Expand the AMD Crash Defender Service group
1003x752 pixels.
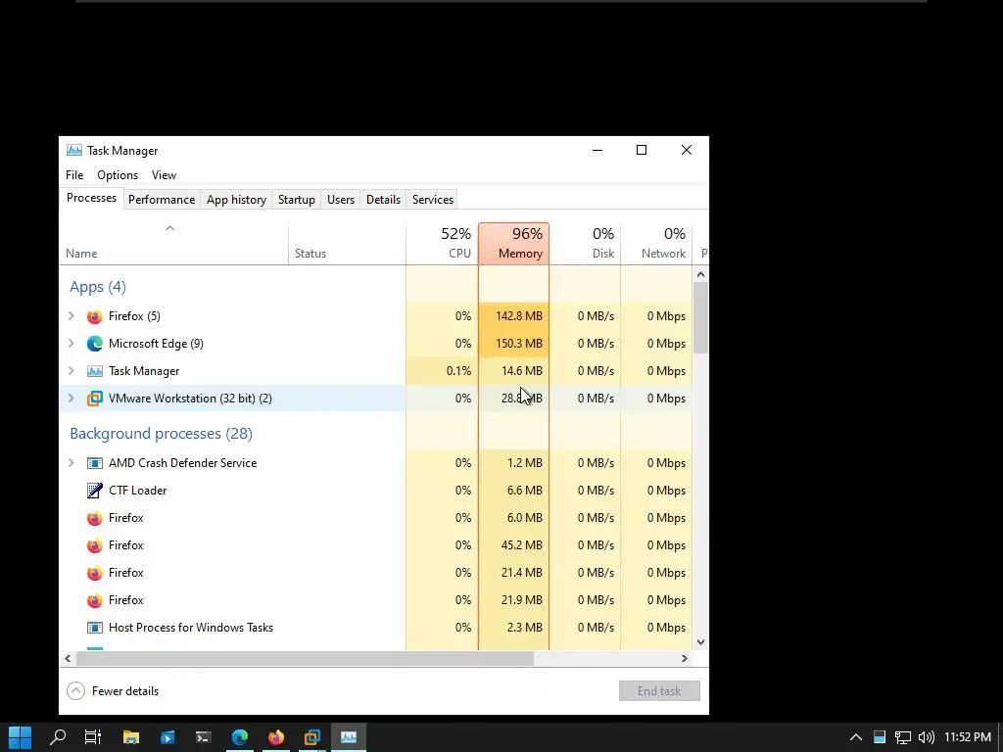71,463
